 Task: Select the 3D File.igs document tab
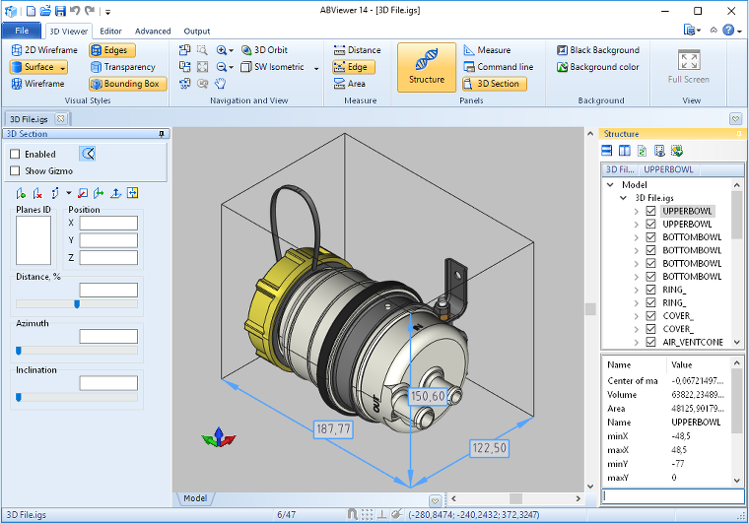[x=30, y=119]
